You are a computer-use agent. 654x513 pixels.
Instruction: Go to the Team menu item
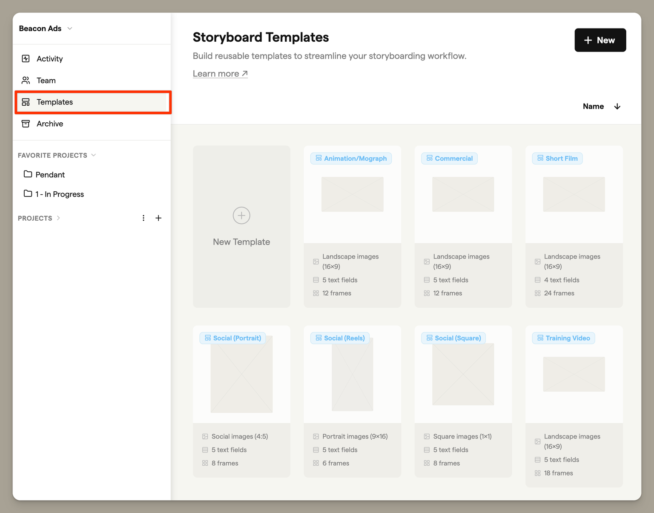46,81
